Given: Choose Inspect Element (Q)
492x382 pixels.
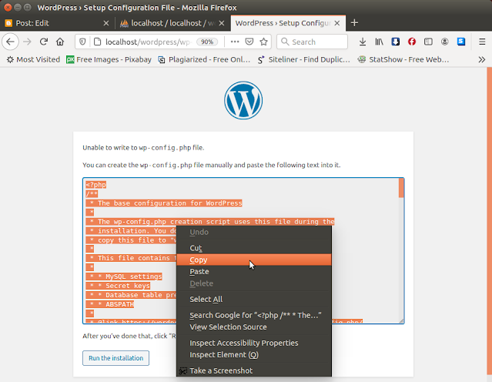Looking at the screenshot, I should pyautogui.click(x=254, y=355).
